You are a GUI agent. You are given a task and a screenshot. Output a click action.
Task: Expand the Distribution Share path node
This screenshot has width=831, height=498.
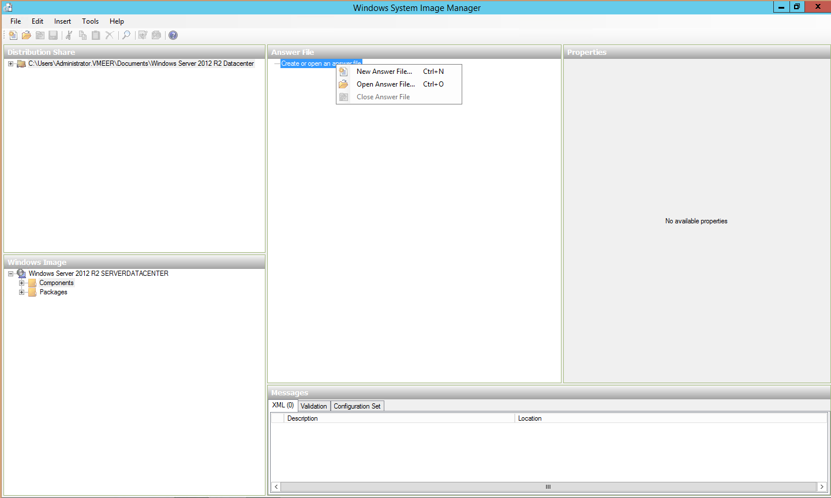tap(10, 63)
